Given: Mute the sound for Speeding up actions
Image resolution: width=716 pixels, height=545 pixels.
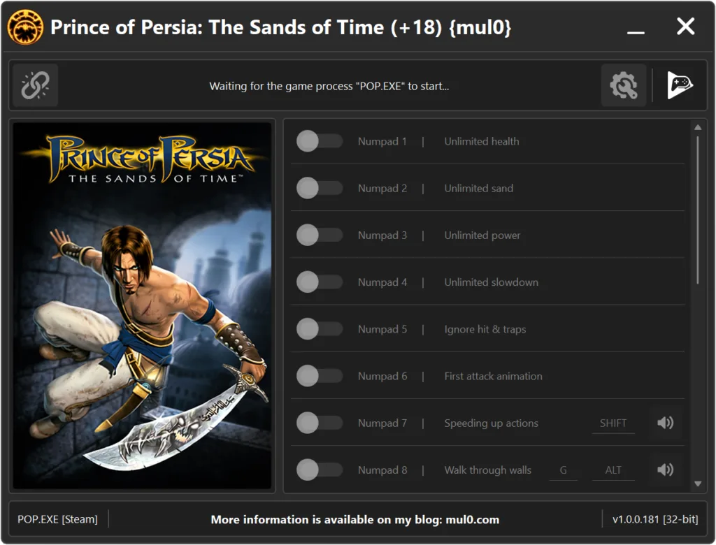Looking at the screenshot, I should point(665,423).
